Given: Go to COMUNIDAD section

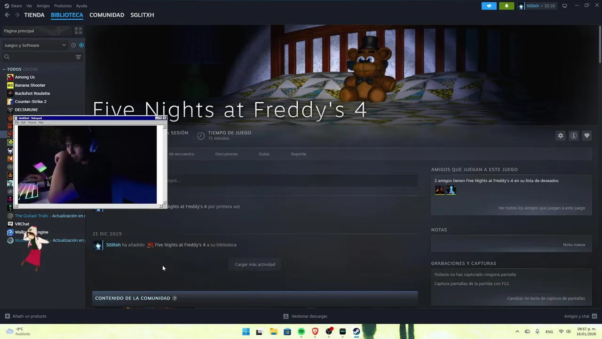Looking at the screenshot, I should click(107, 15).
